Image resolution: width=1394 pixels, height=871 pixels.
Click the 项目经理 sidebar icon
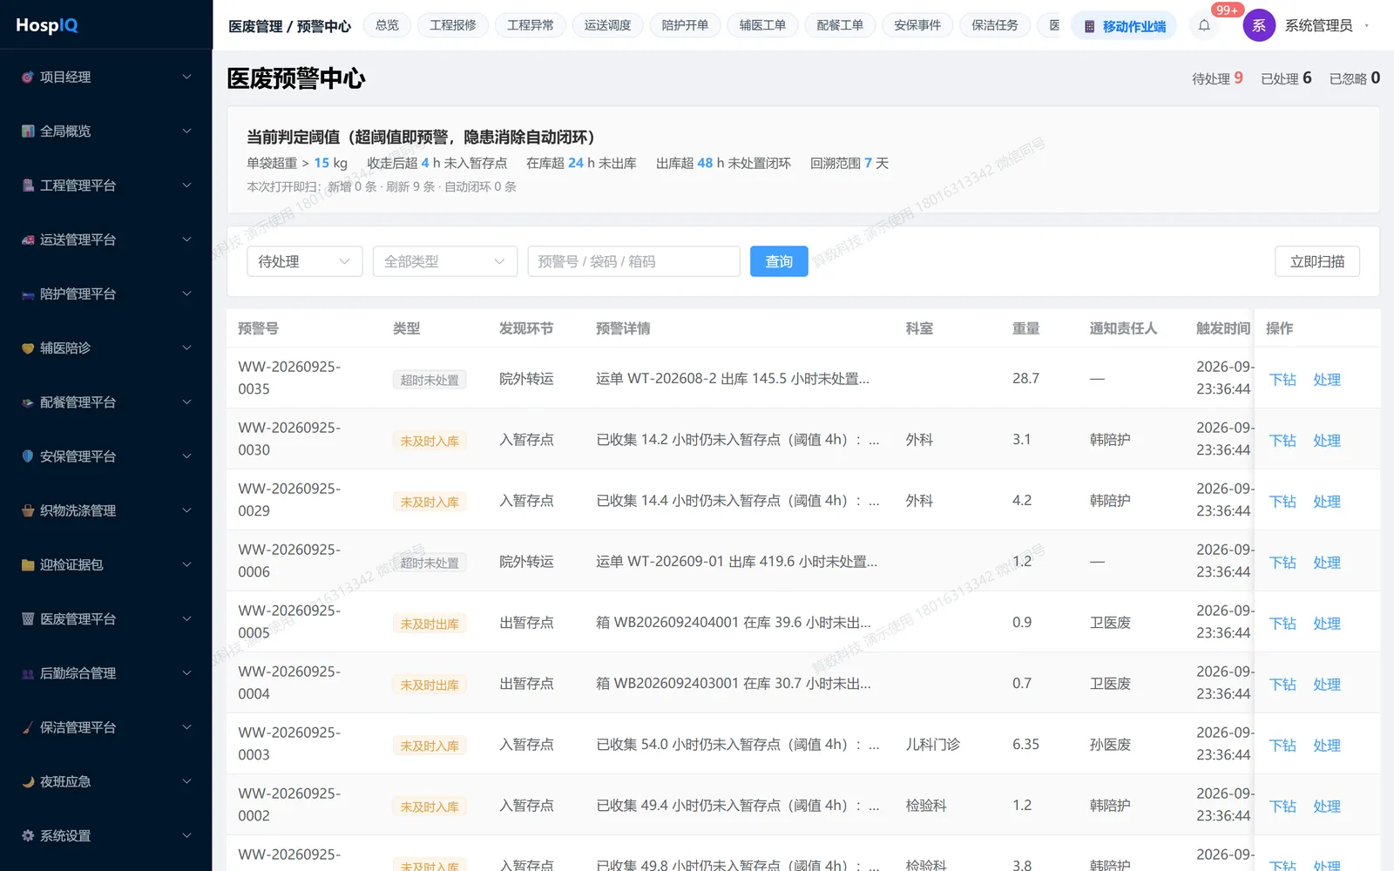click(28, 77)
